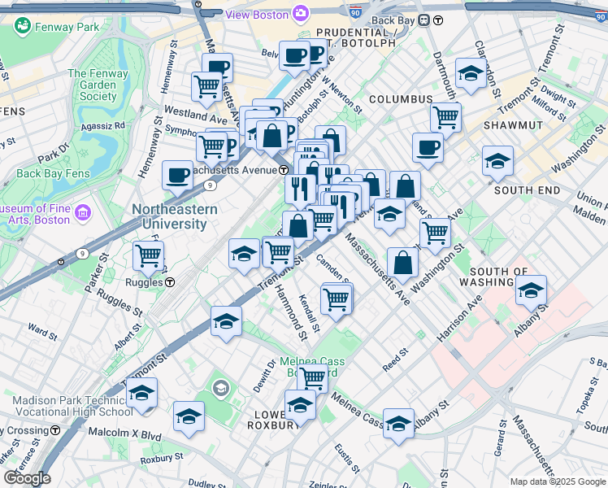
Task: Click the I-90 highway shield near View Boston
Action: 355,12
